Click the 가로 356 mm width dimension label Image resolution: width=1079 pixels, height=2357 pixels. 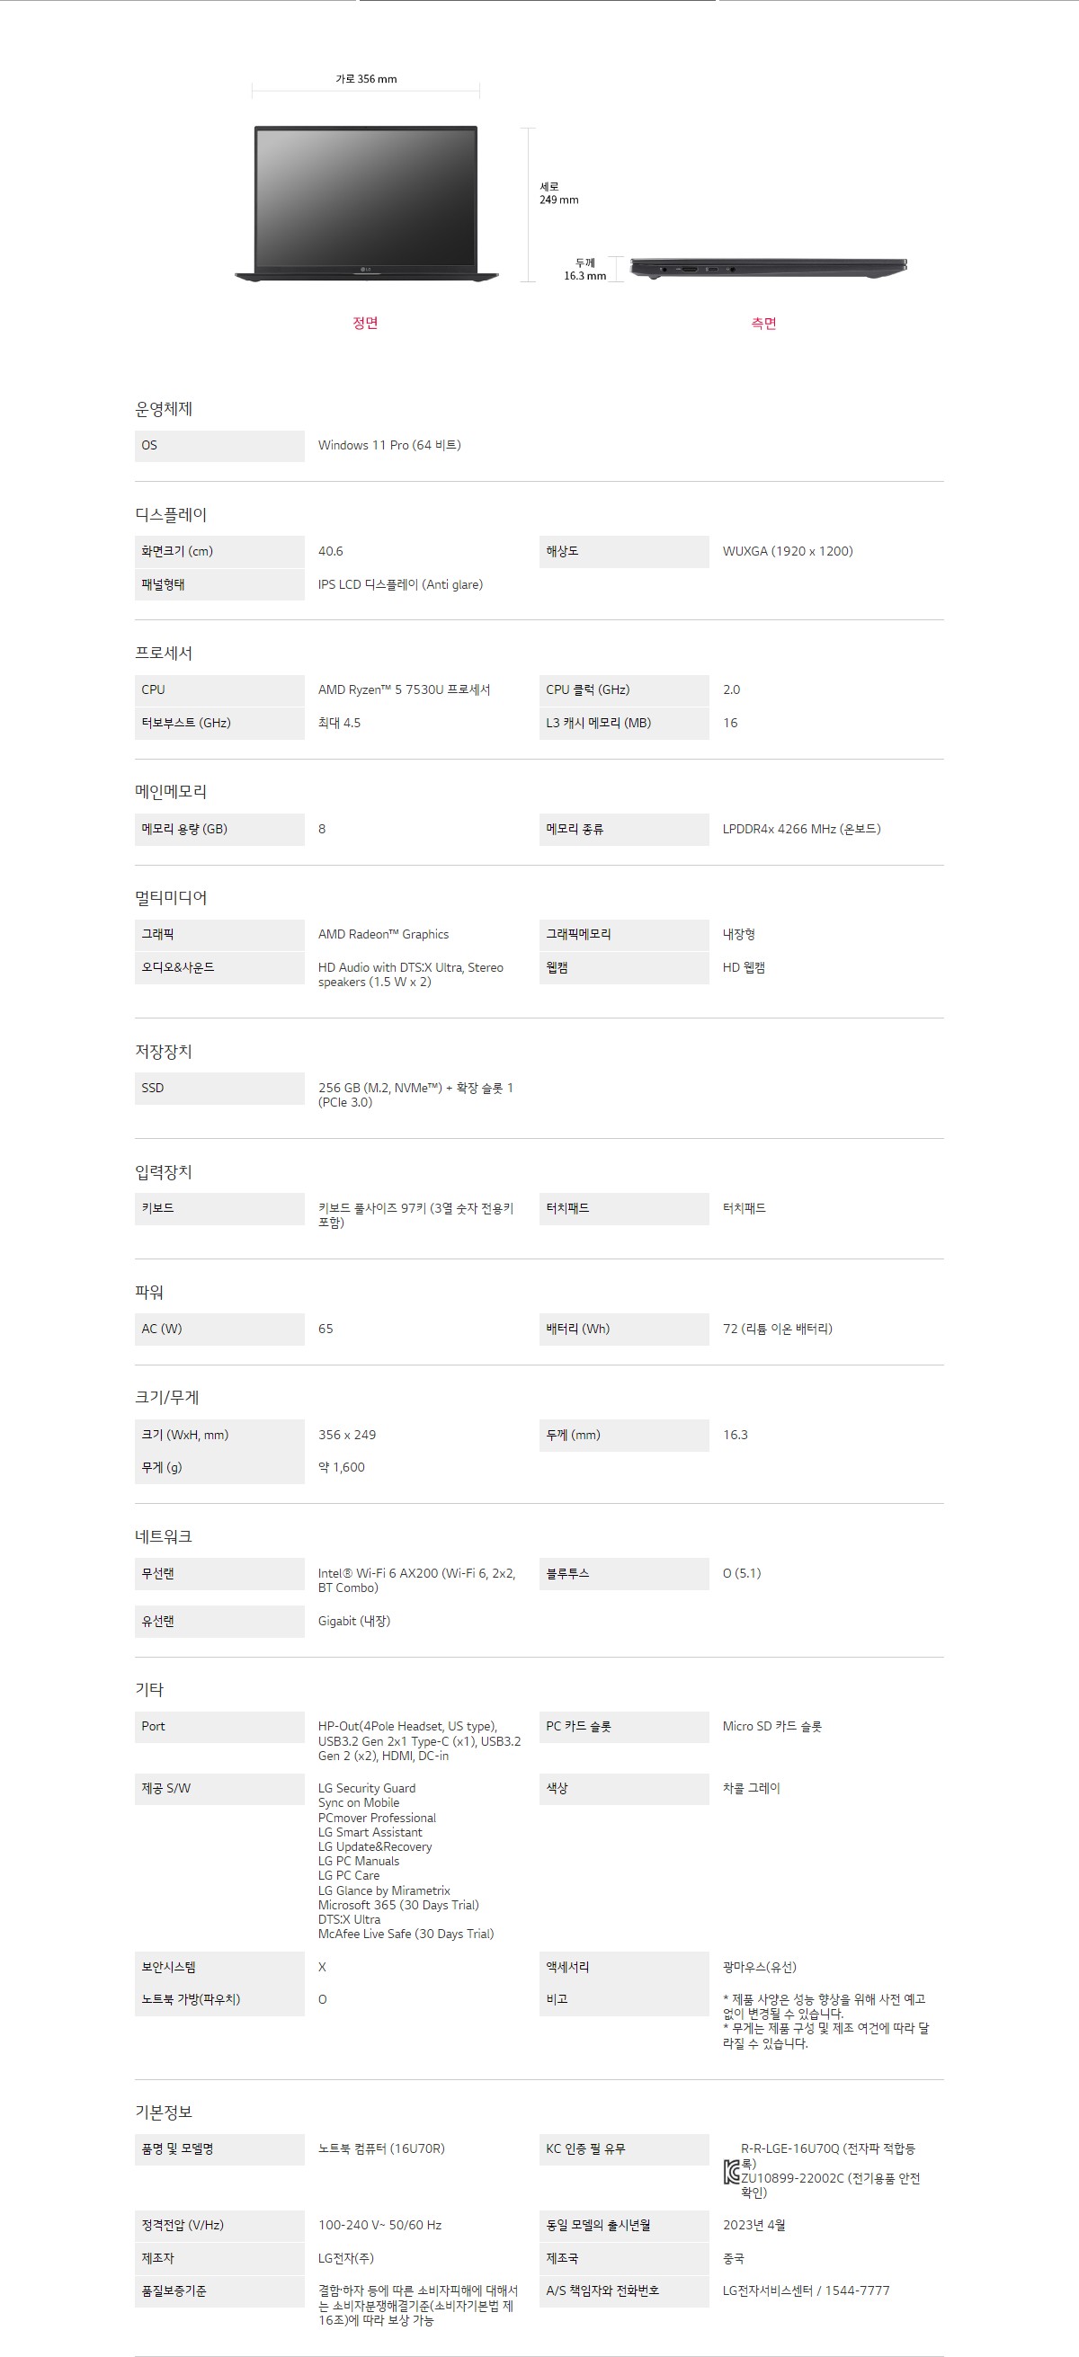(x=366, y=80)
